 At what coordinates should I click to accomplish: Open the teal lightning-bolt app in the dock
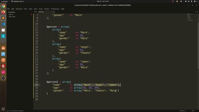[3, 36]
